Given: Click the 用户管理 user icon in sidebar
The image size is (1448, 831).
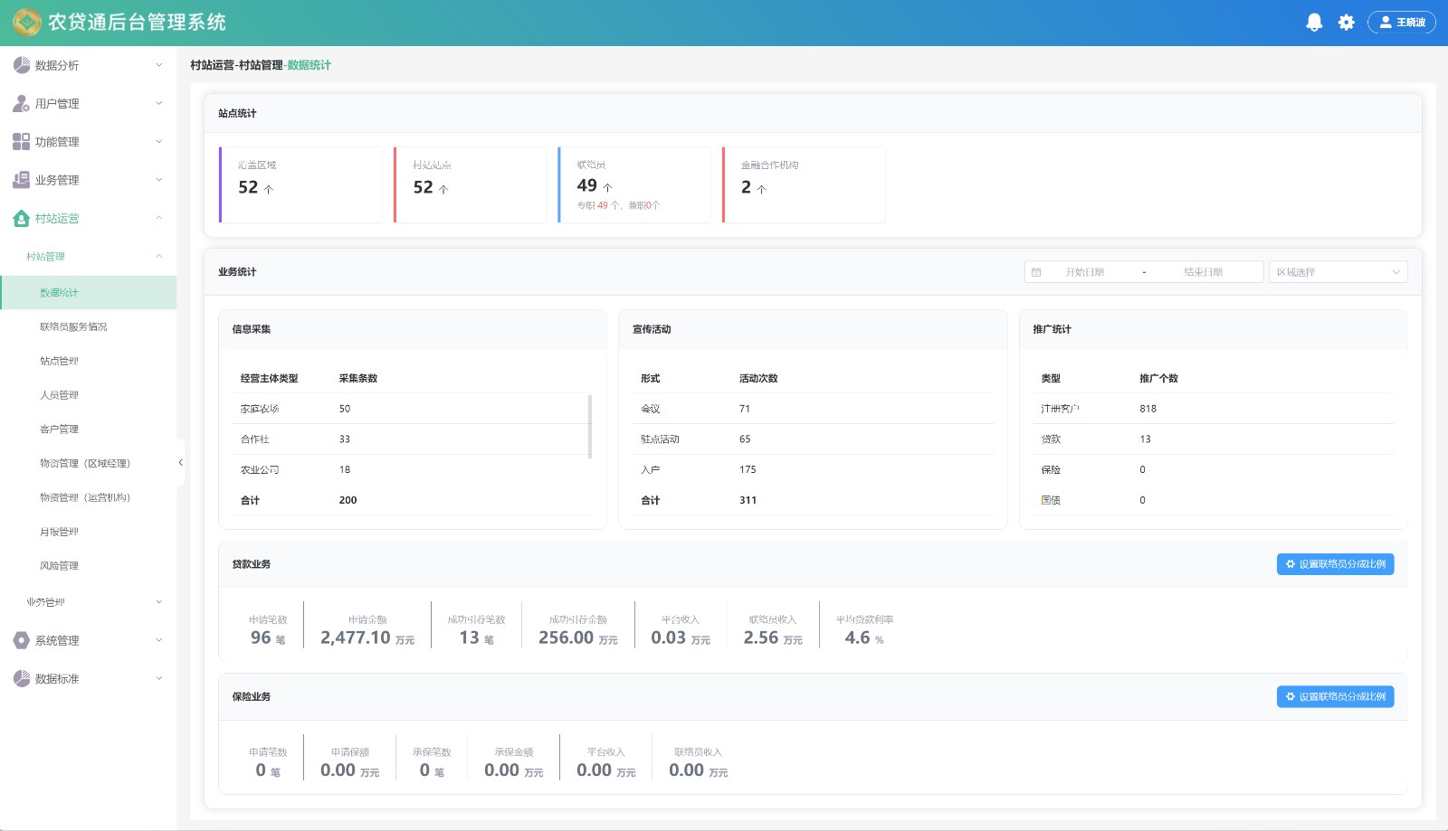Looking at the screenshot, I should tap(22, 104).
